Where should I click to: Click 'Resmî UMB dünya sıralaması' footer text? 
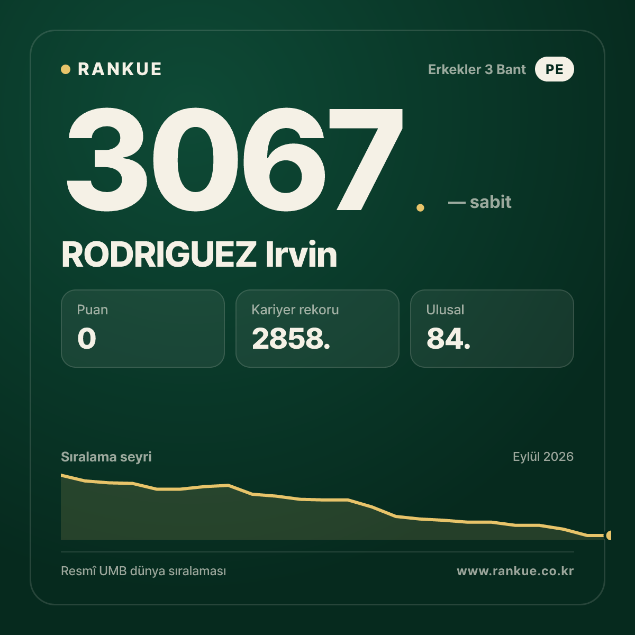pos(143,571)
